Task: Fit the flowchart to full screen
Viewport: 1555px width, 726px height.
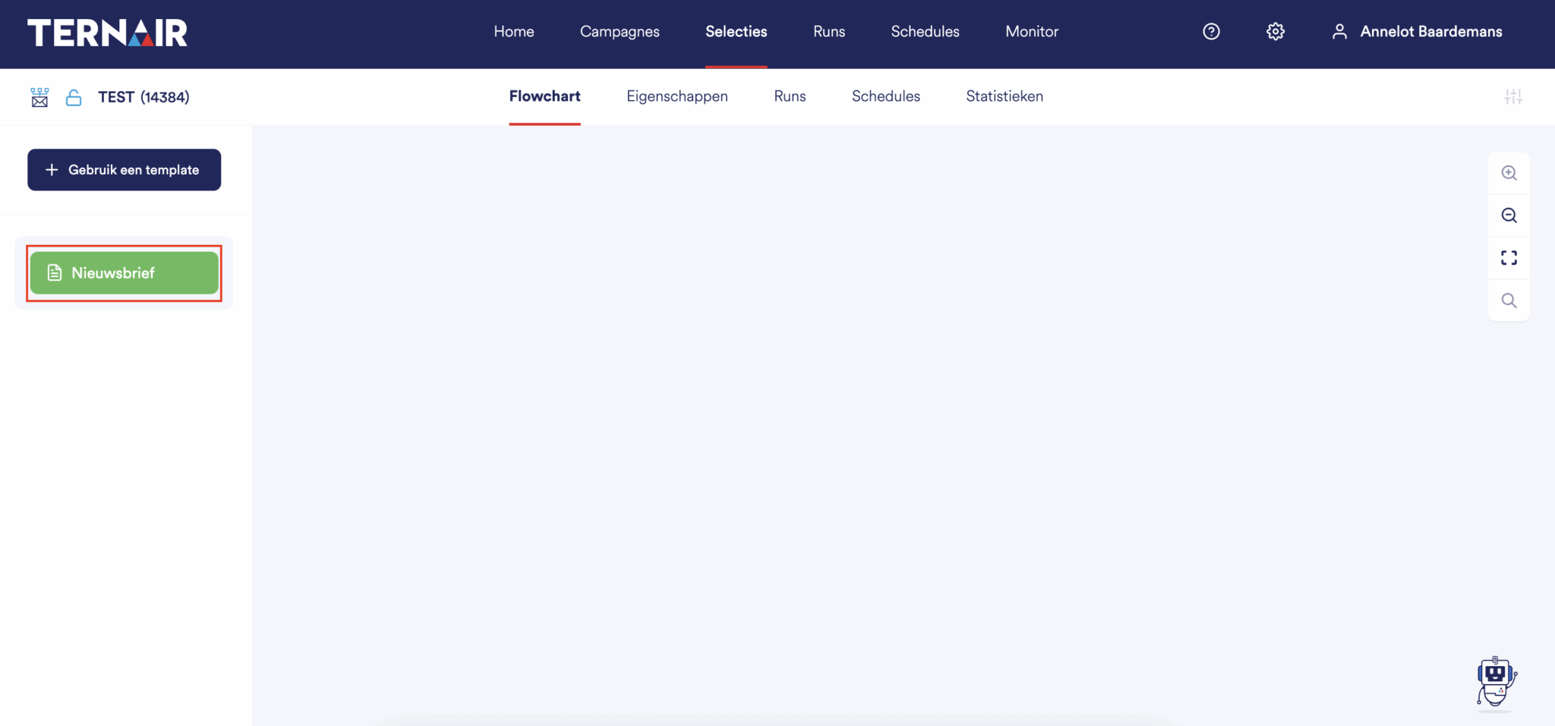Action: pos(1509,258)
